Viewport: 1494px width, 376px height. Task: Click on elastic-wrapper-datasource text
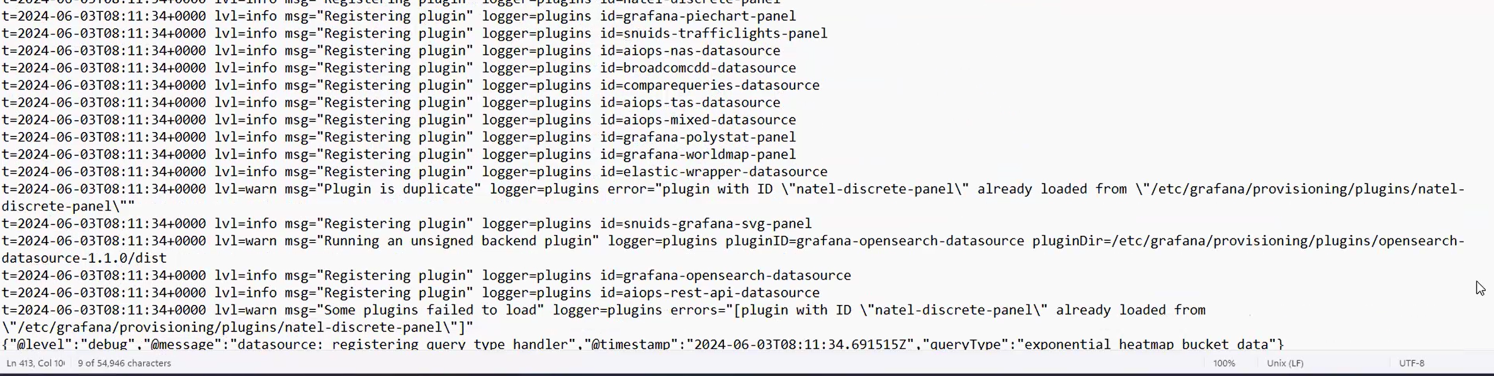(725, 172)
